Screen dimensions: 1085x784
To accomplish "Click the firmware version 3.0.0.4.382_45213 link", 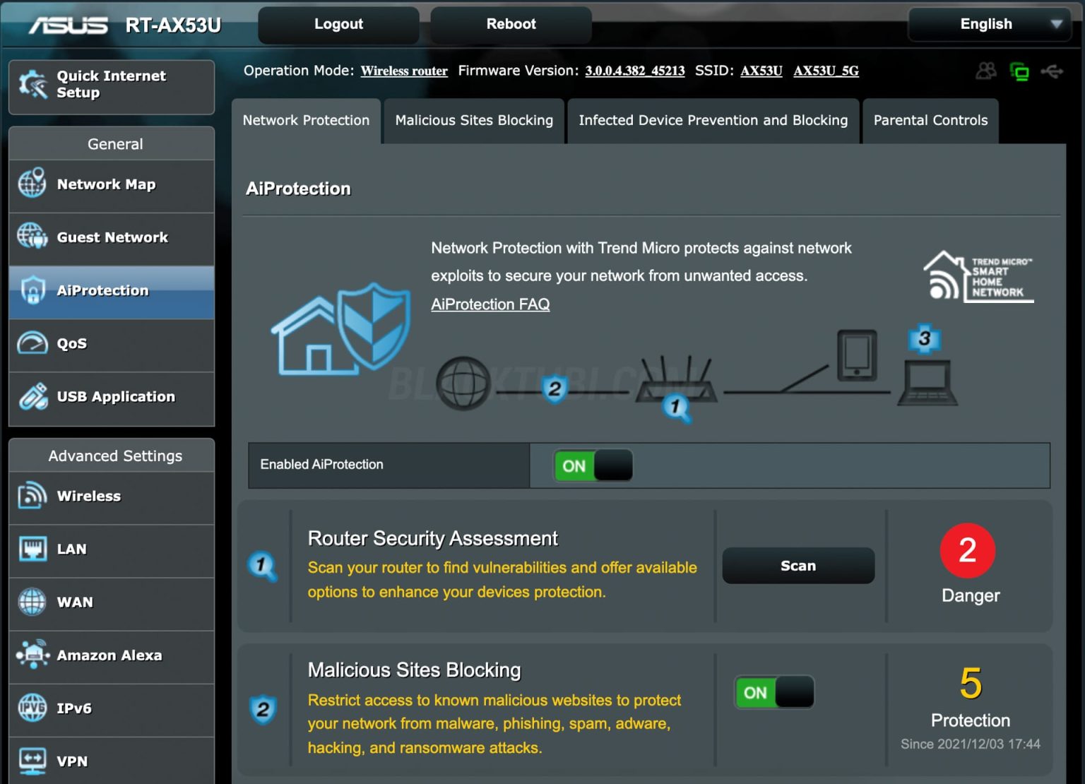I will pyautogui.click(x=634, y=71).
